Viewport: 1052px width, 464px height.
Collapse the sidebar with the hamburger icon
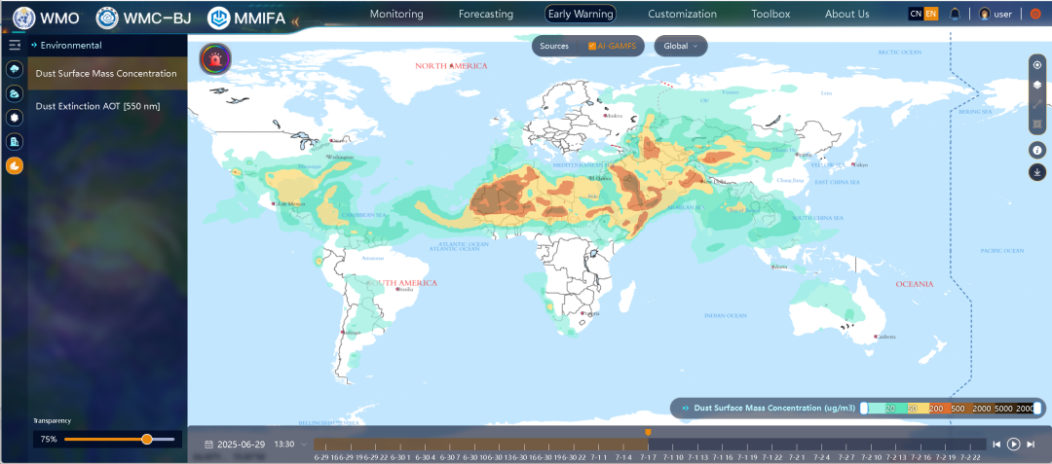coord(14,46)
